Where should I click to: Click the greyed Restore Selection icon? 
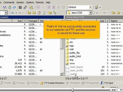63,7
